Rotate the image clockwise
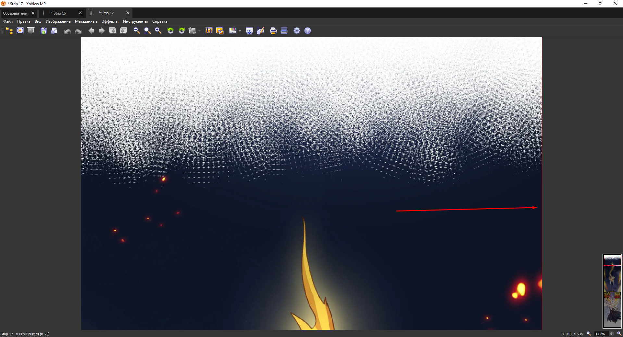This screenshot has height=337, width=623. tap(182, 31)
